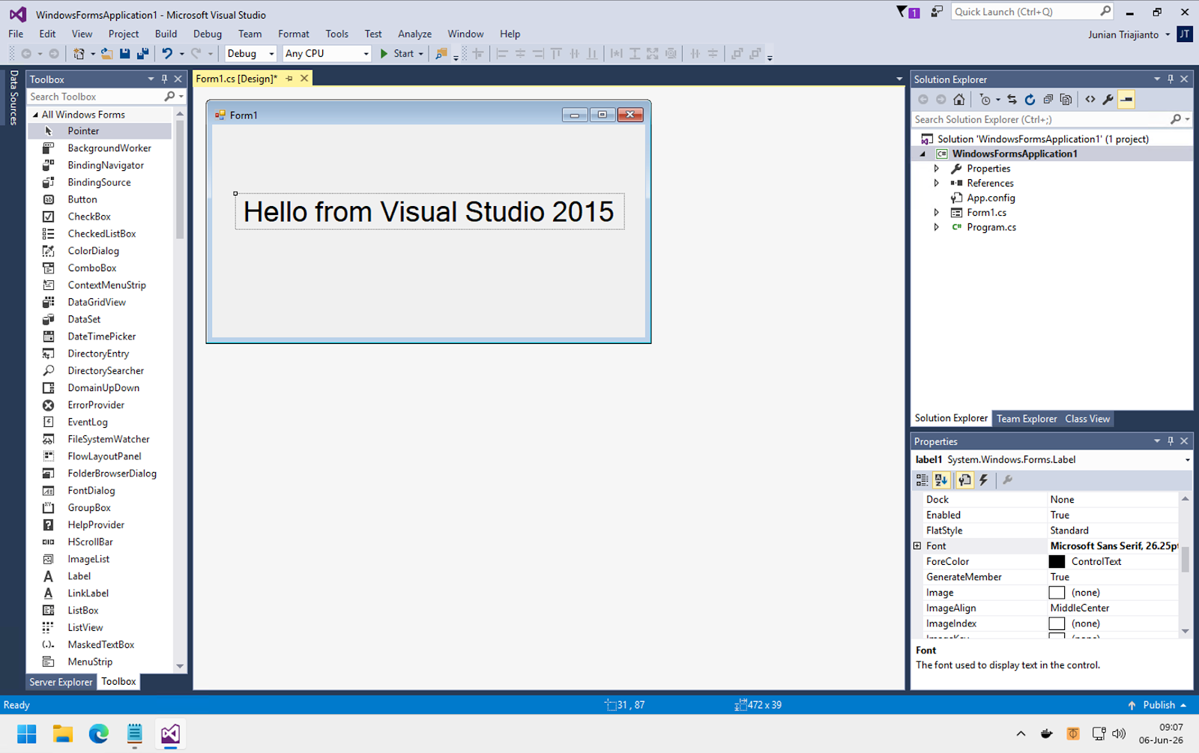Open the Format menu
The height and width of the screenshot is (753, 1199).
tap(293, 34)
